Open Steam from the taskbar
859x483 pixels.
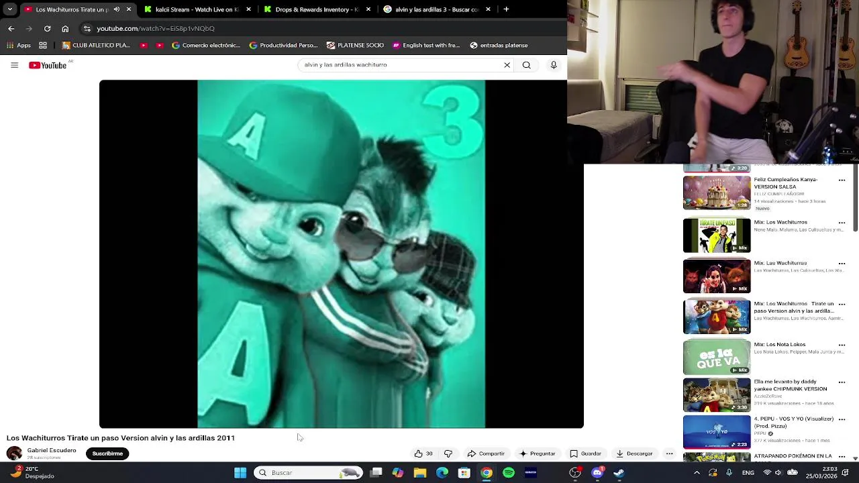tap(619, 473)
